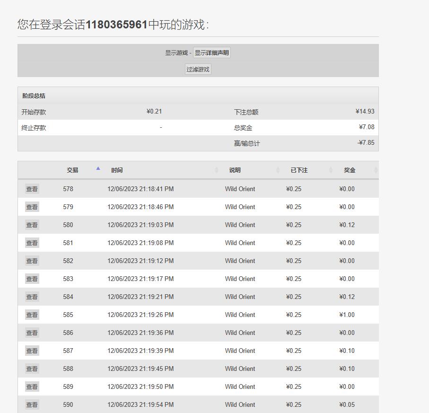View details for transaction 582
The image size is (429, 413).
click(32, 261)
